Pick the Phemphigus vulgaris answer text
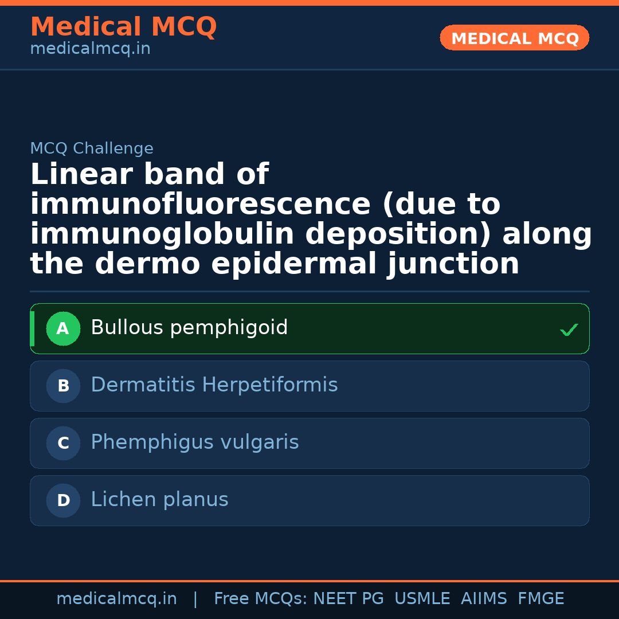619x619 pixels. click(194, 442)
